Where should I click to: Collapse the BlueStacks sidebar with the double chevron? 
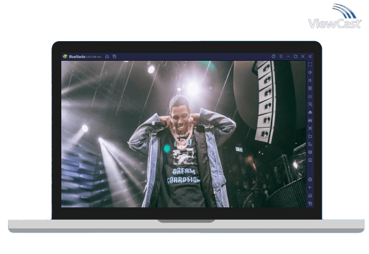click(310, 56)
